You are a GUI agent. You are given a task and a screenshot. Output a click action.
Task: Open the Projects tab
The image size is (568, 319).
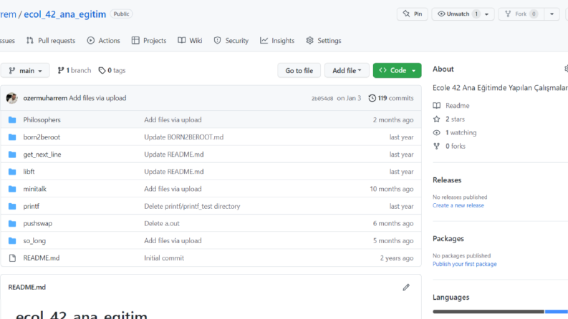pyautogui.click(x=149, y=41)
